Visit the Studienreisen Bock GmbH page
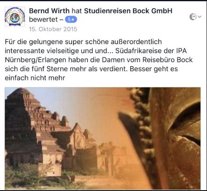207x191 pixels. pyautogui.click(x=128, y=11)
